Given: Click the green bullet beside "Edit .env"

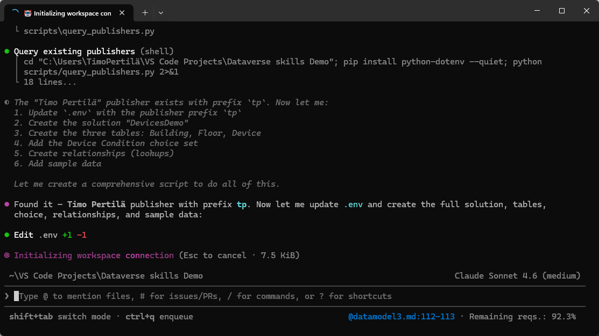Looking at the screenshot, I should click(x=7, y=235).
